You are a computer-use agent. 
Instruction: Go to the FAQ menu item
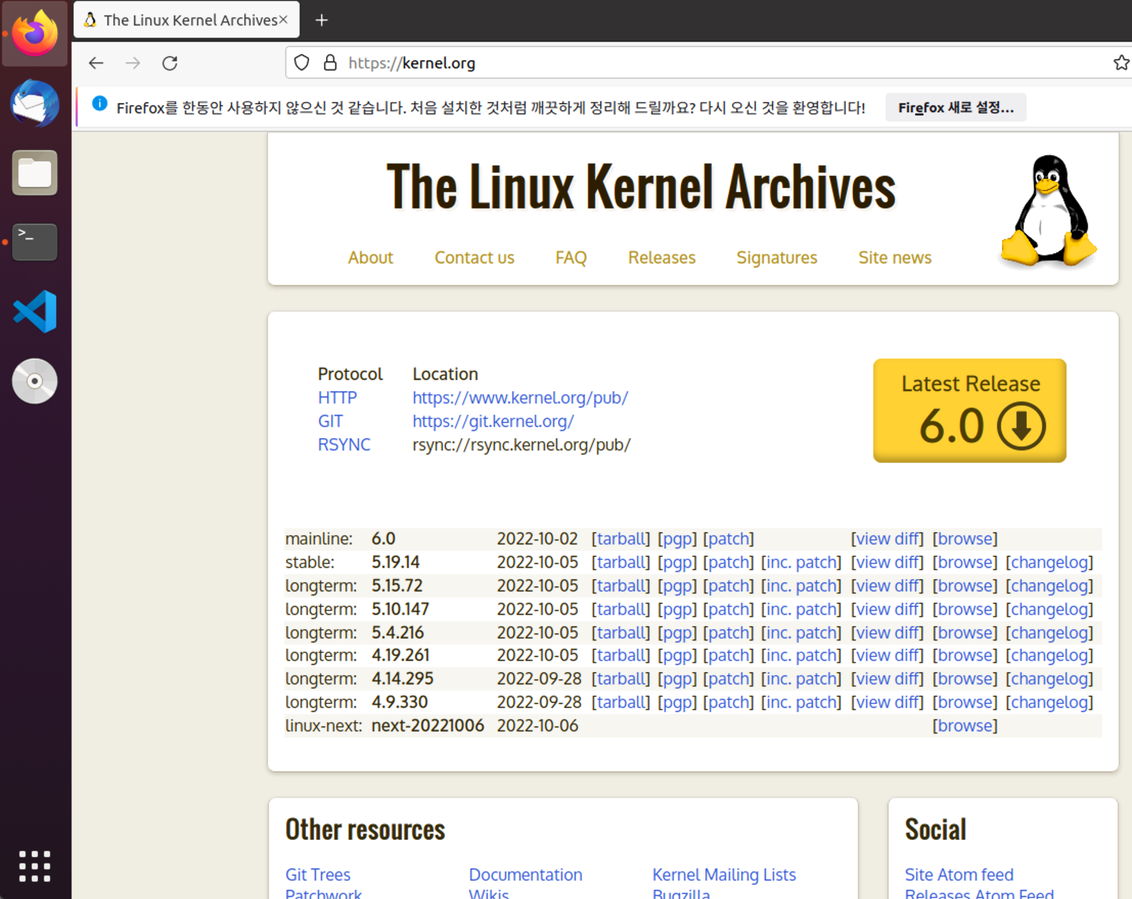click(x=571, y=257)
